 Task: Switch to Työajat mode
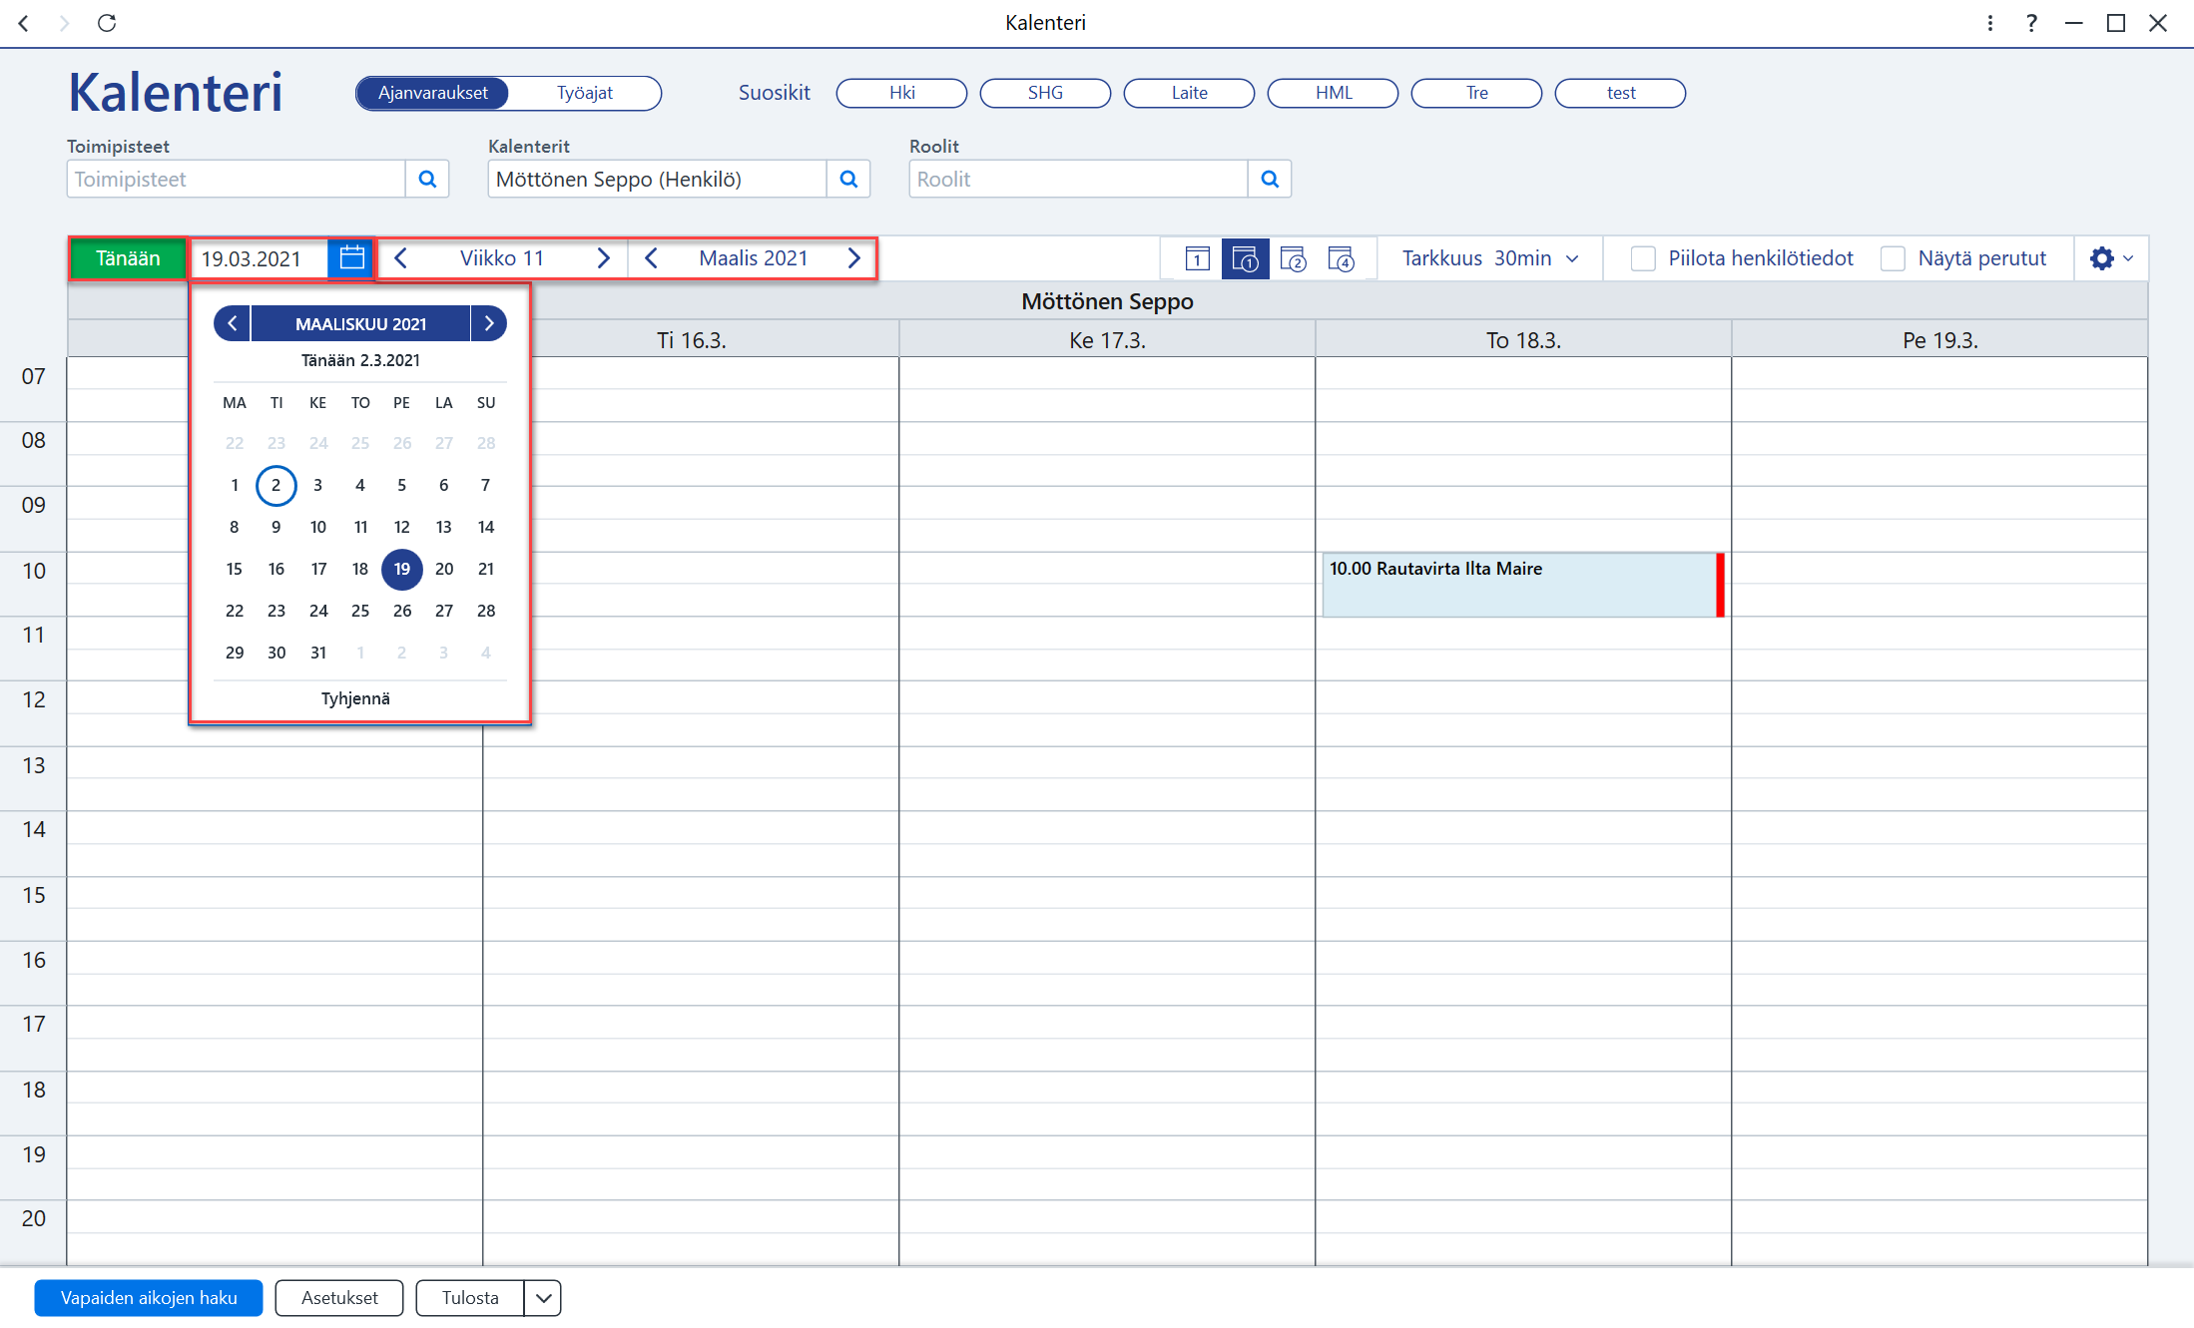tap(585, 93)
